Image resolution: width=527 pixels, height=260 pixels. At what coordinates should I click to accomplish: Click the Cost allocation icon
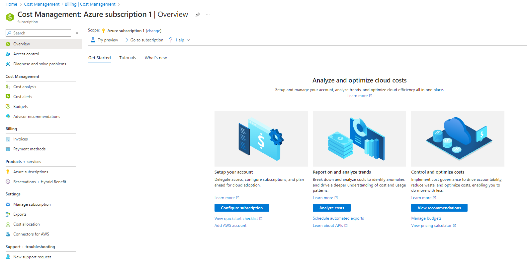click(x=8, y=224)
